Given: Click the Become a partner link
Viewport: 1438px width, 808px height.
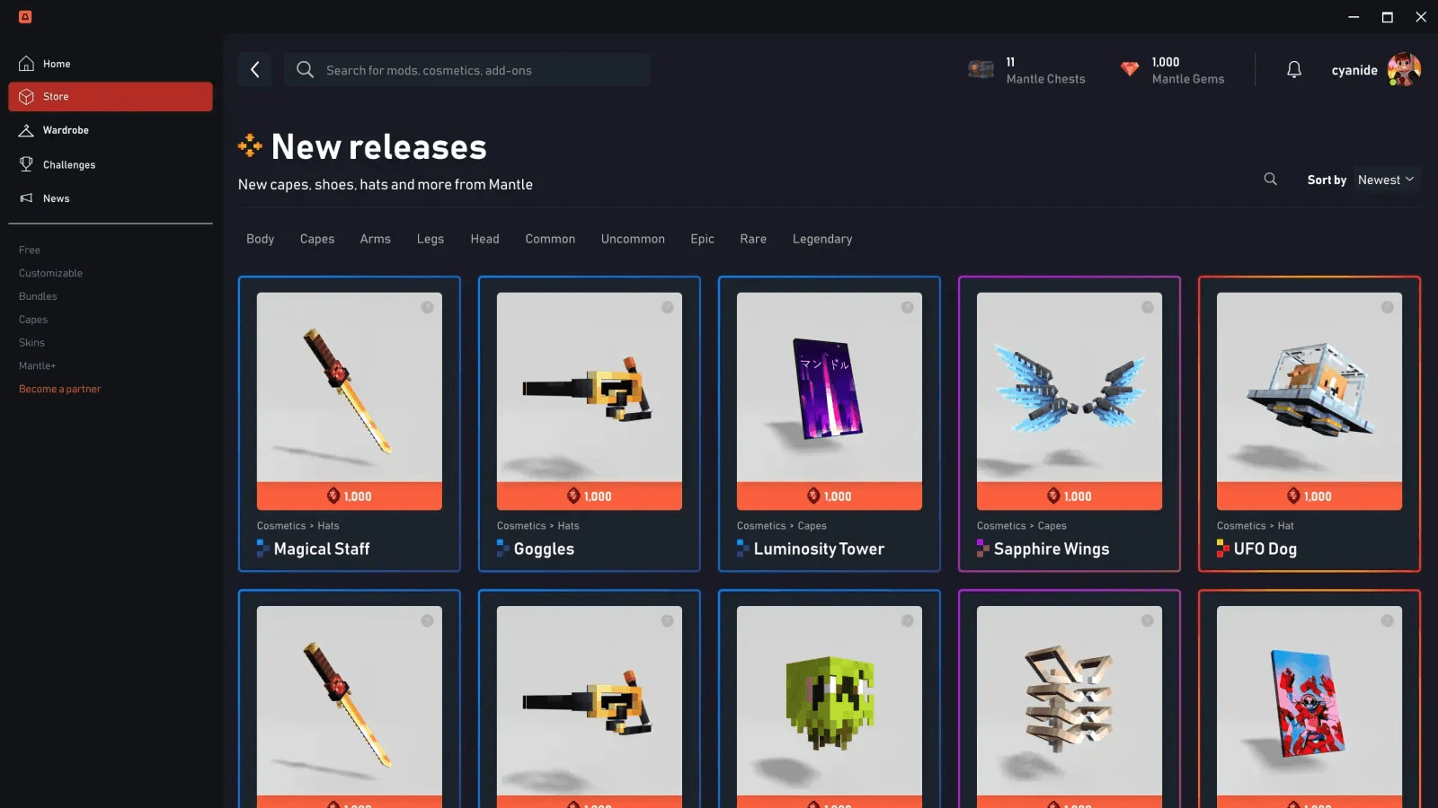Looking at the screenshot, I should pyautogui.click(x=60, y=389).
